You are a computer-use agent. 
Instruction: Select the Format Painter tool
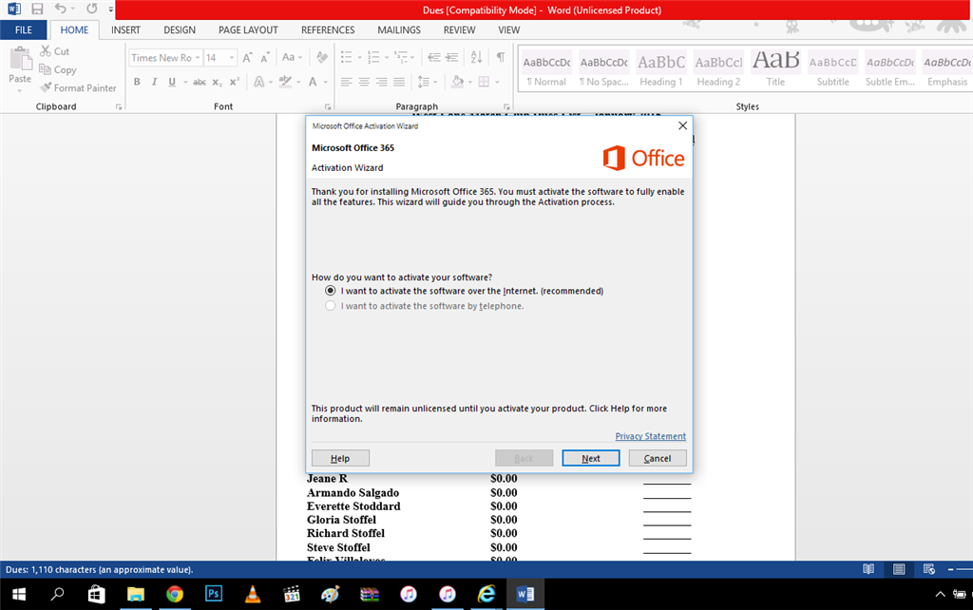(78, 87)
